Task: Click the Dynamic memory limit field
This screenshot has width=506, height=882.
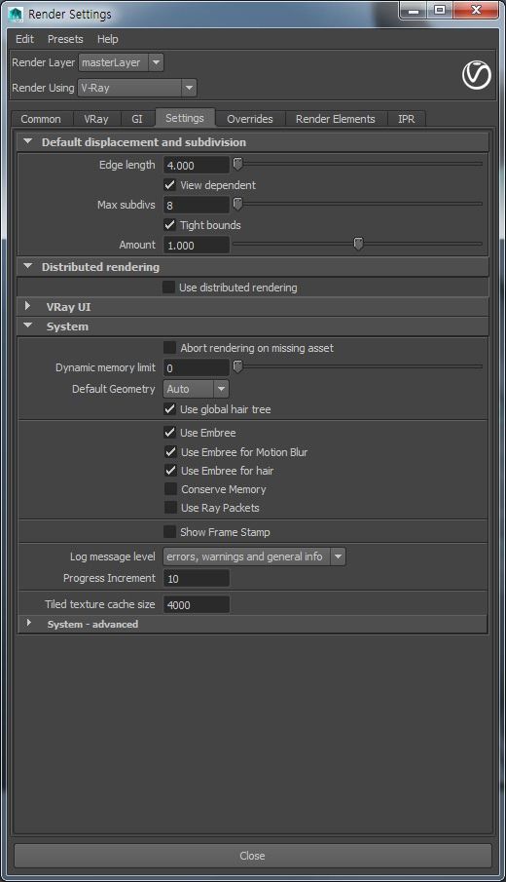Action: (196, 367)
